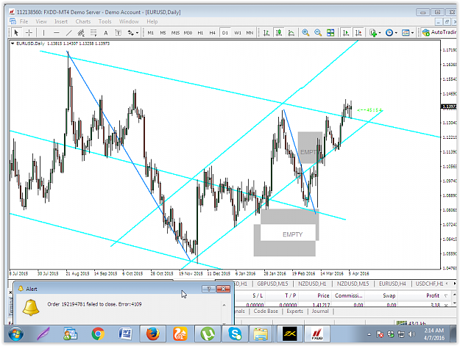Open the Help menu
Viewport: 460px width, 346px height.
[x=152, y=21]
